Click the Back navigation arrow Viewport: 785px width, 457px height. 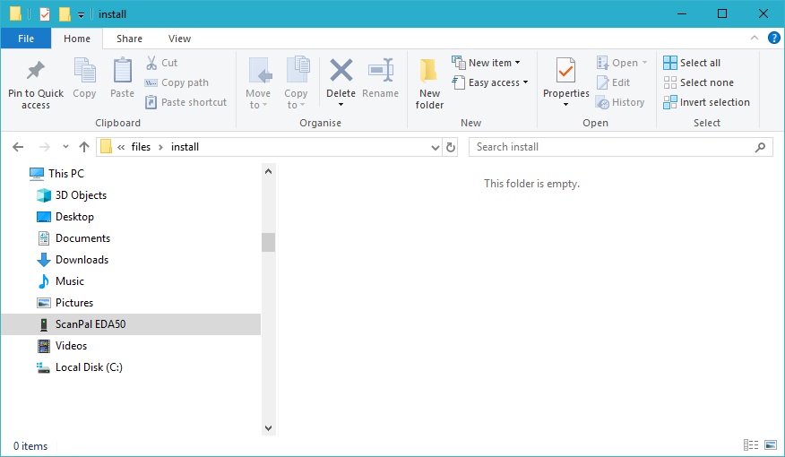pos(18,147)
